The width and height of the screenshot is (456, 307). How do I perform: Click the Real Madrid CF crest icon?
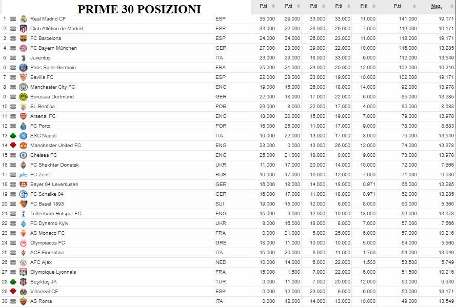[x=23, y=19]
